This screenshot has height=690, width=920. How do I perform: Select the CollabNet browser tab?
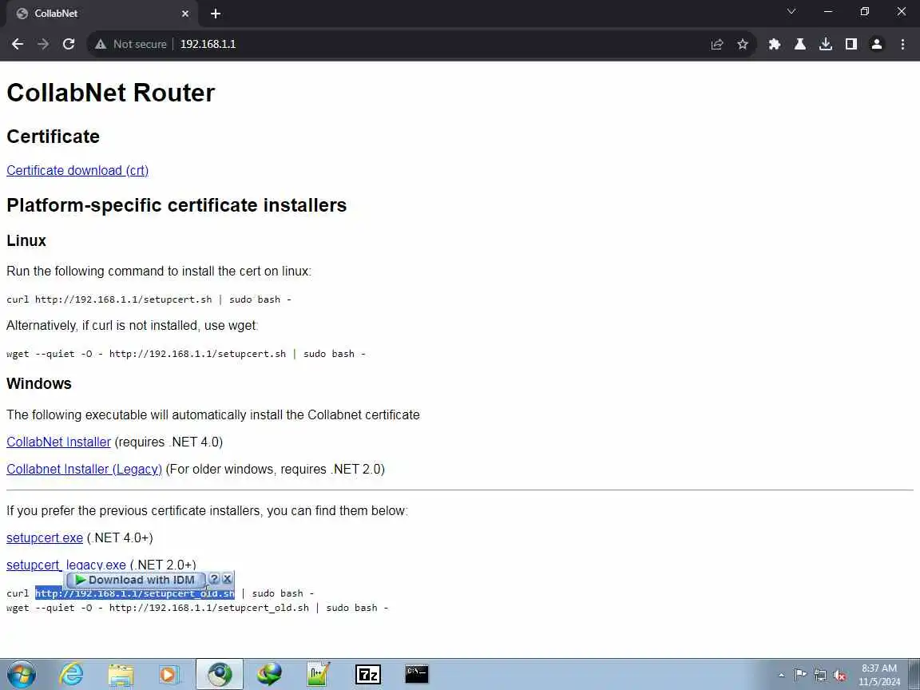pos(101,14)
